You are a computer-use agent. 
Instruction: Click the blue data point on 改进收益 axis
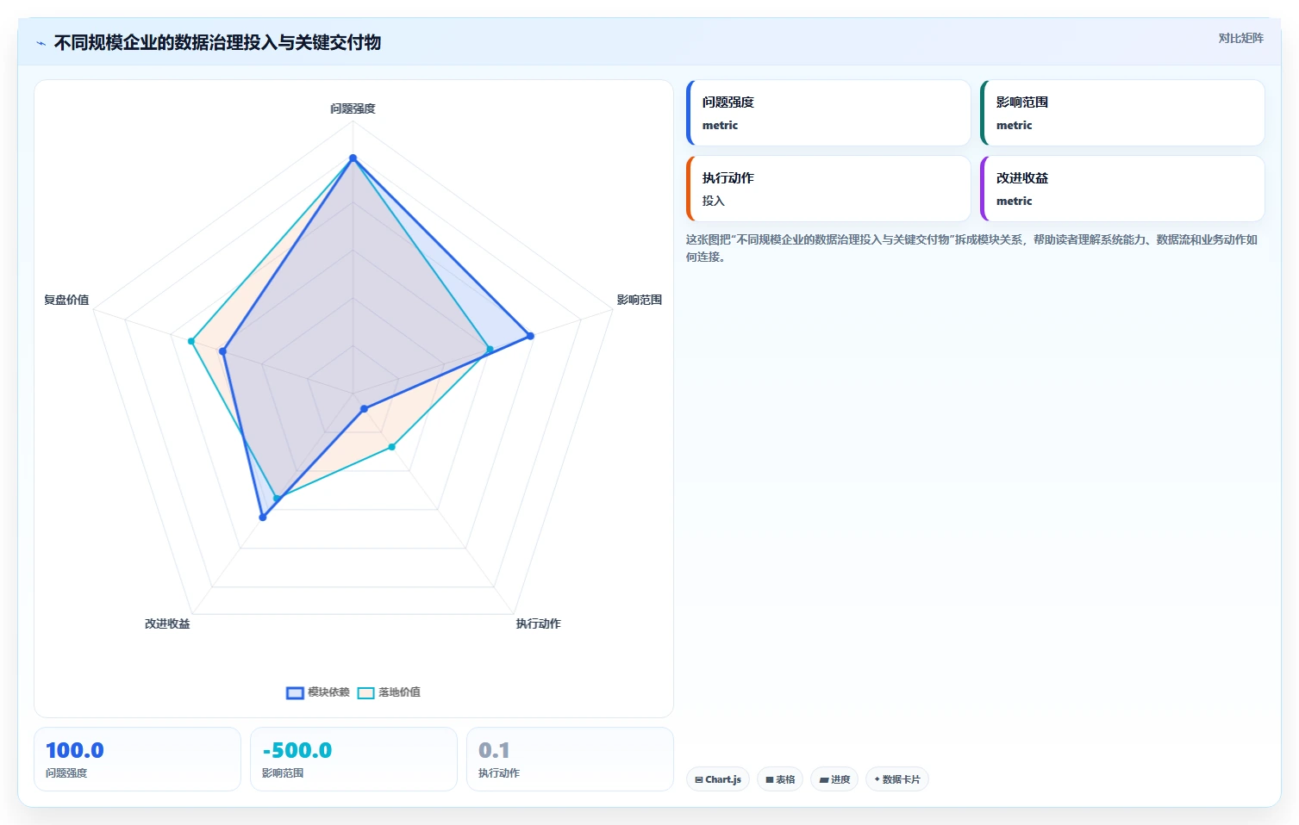click(x=263, y=517)
